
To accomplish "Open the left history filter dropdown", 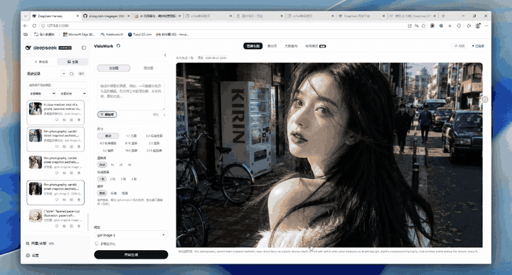I will click(42, 94).
